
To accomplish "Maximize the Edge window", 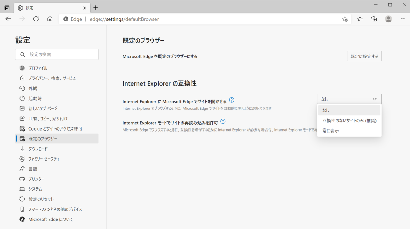I will point(390,5).
